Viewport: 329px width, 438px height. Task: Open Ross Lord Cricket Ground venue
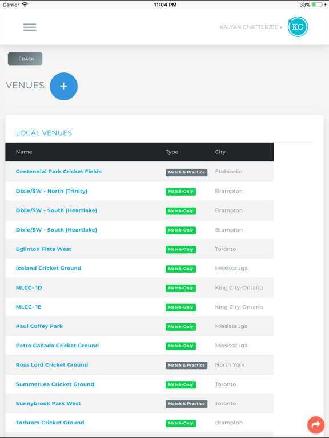pyautogui.click(x=52, y=365)
